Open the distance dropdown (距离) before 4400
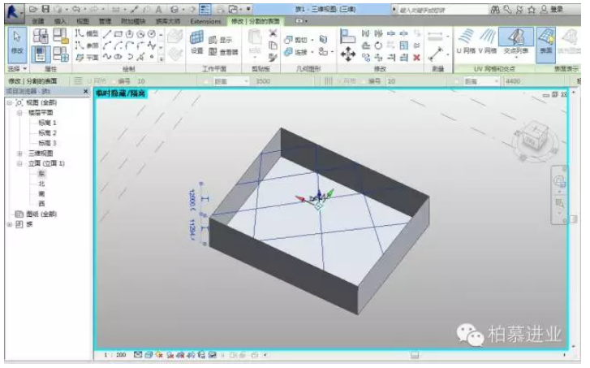 pyautogui.click(x=481, y=81)
